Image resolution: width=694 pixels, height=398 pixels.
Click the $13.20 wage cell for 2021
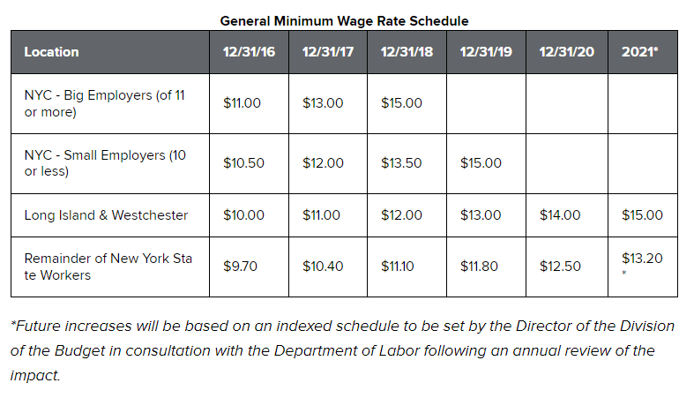[641, 259]
